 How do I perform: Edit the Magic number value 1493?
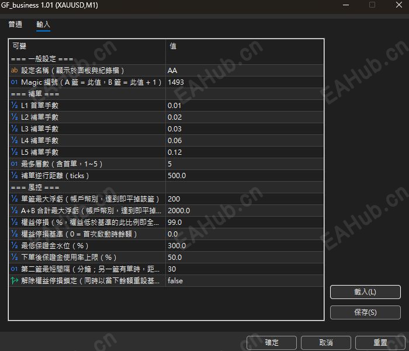click(244, 82)
